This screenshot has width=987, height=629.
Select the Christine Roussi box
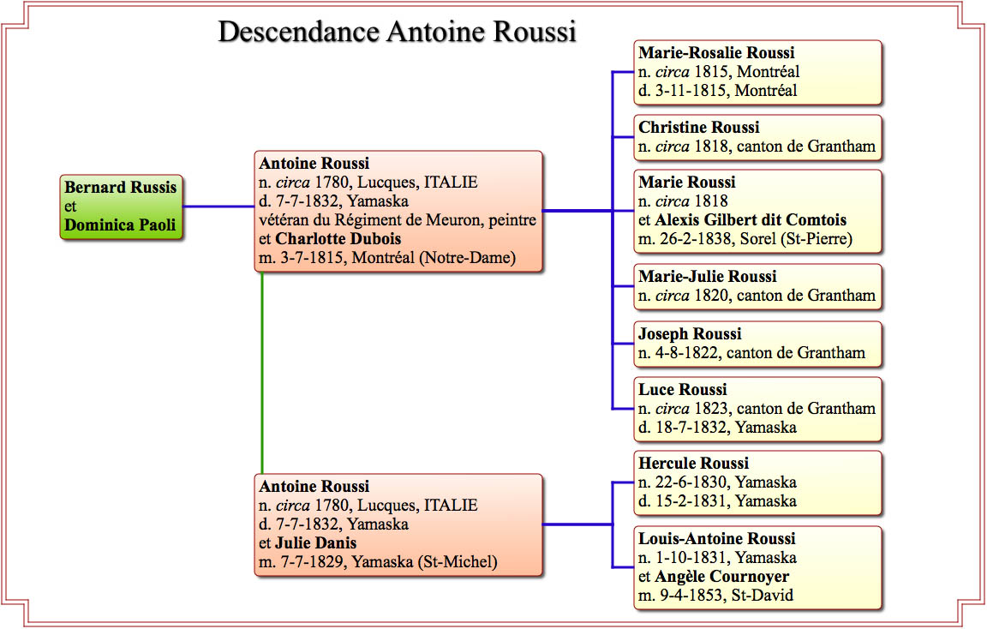pos(757,137)
